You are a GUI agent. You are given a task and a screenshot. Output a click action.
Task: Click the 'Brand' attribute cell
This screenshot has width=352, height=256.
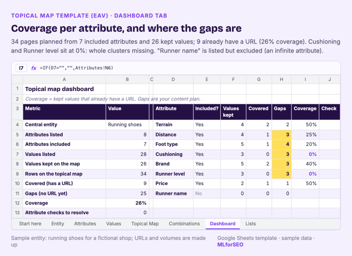pos(173,164)
